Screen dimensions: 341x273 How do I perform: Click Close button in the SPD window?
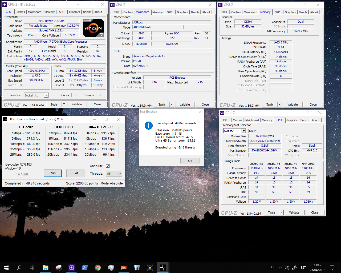click(315, 212)
